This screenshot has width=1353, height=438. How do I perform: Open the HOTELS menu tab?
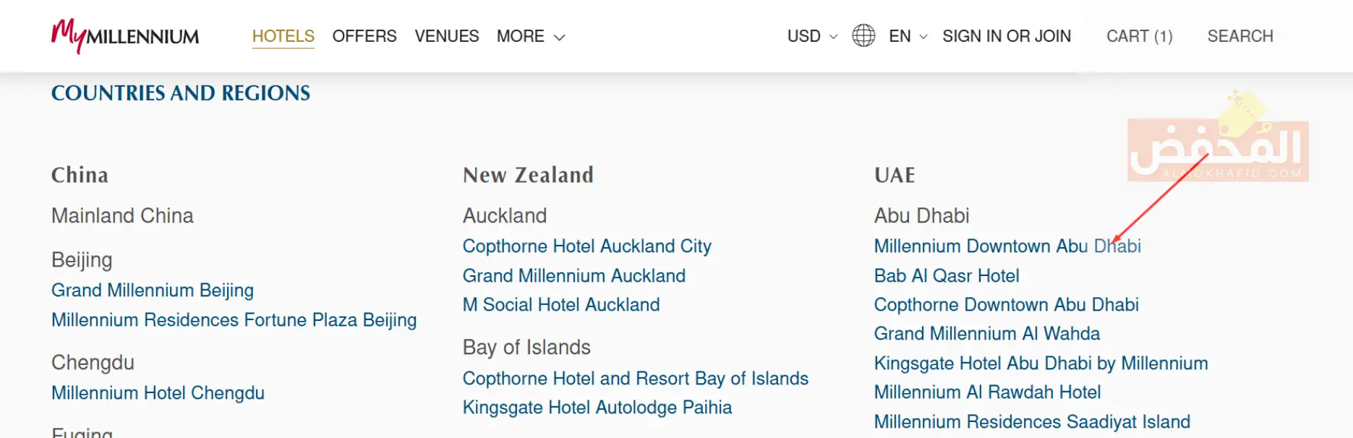click(x=283, y=36)
